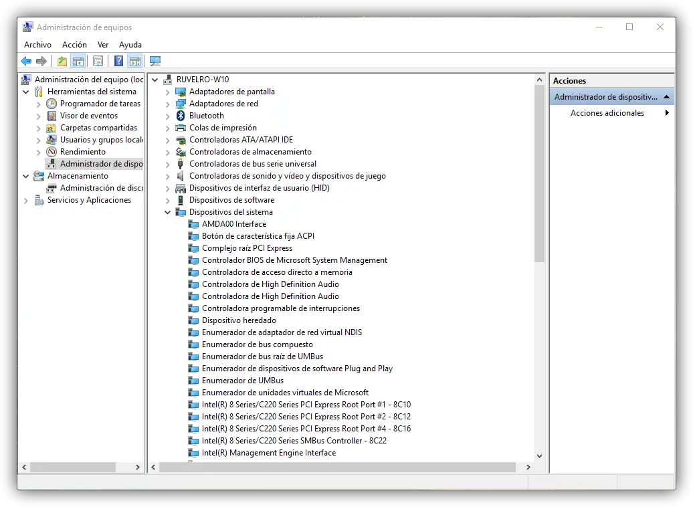Click the Colas de impresión printer icon
693x507 pixels.
click(181, 128)
